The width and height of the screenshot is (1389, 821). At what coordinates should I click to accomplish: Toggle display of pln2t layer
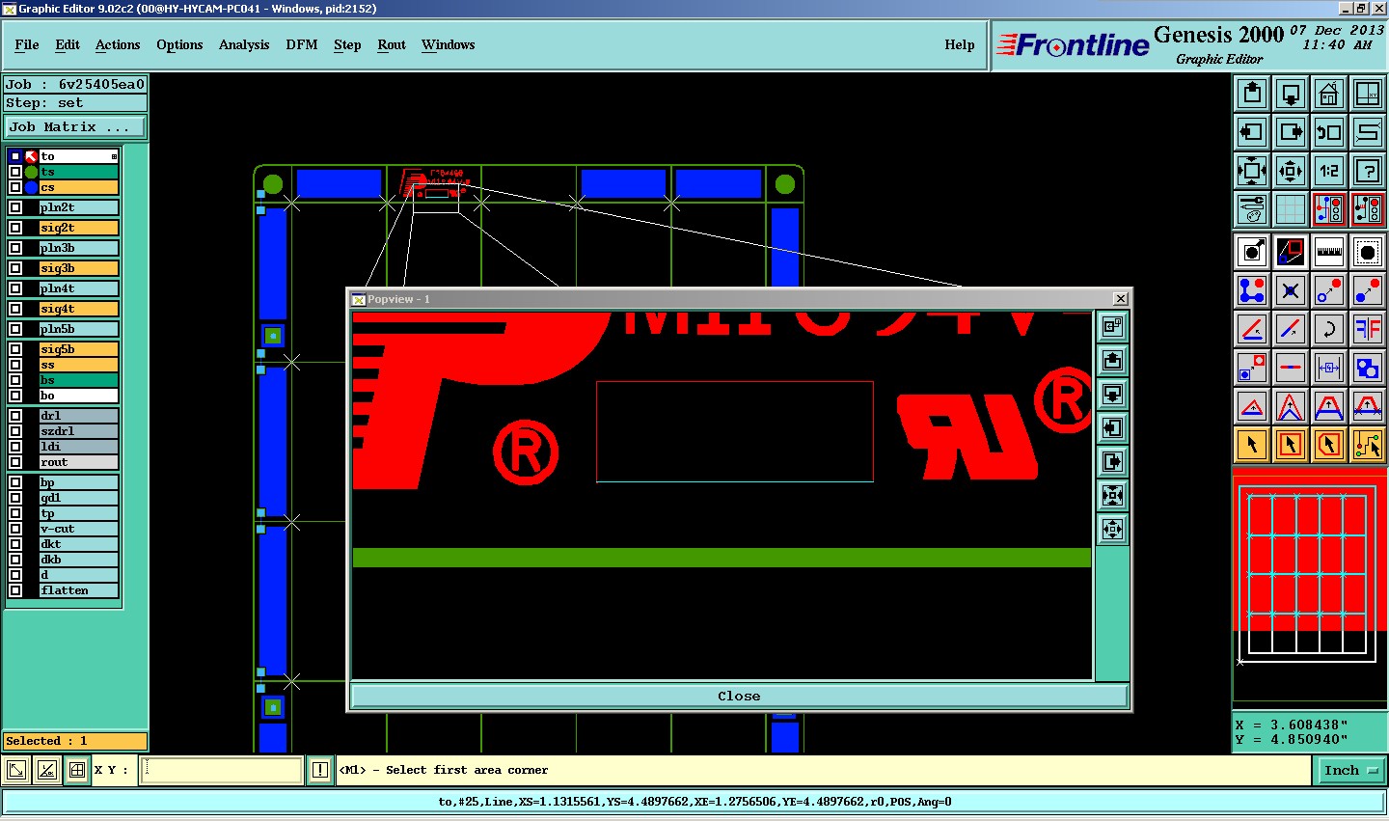[15, 207]
